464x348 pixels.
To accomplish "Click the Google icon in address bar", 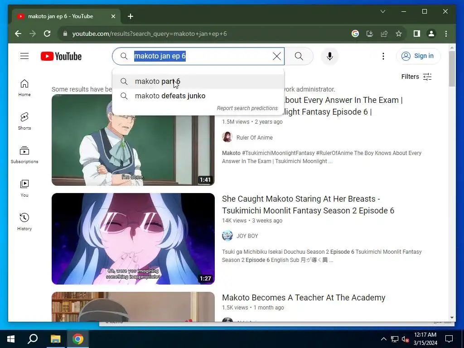I will pos(355,34).
